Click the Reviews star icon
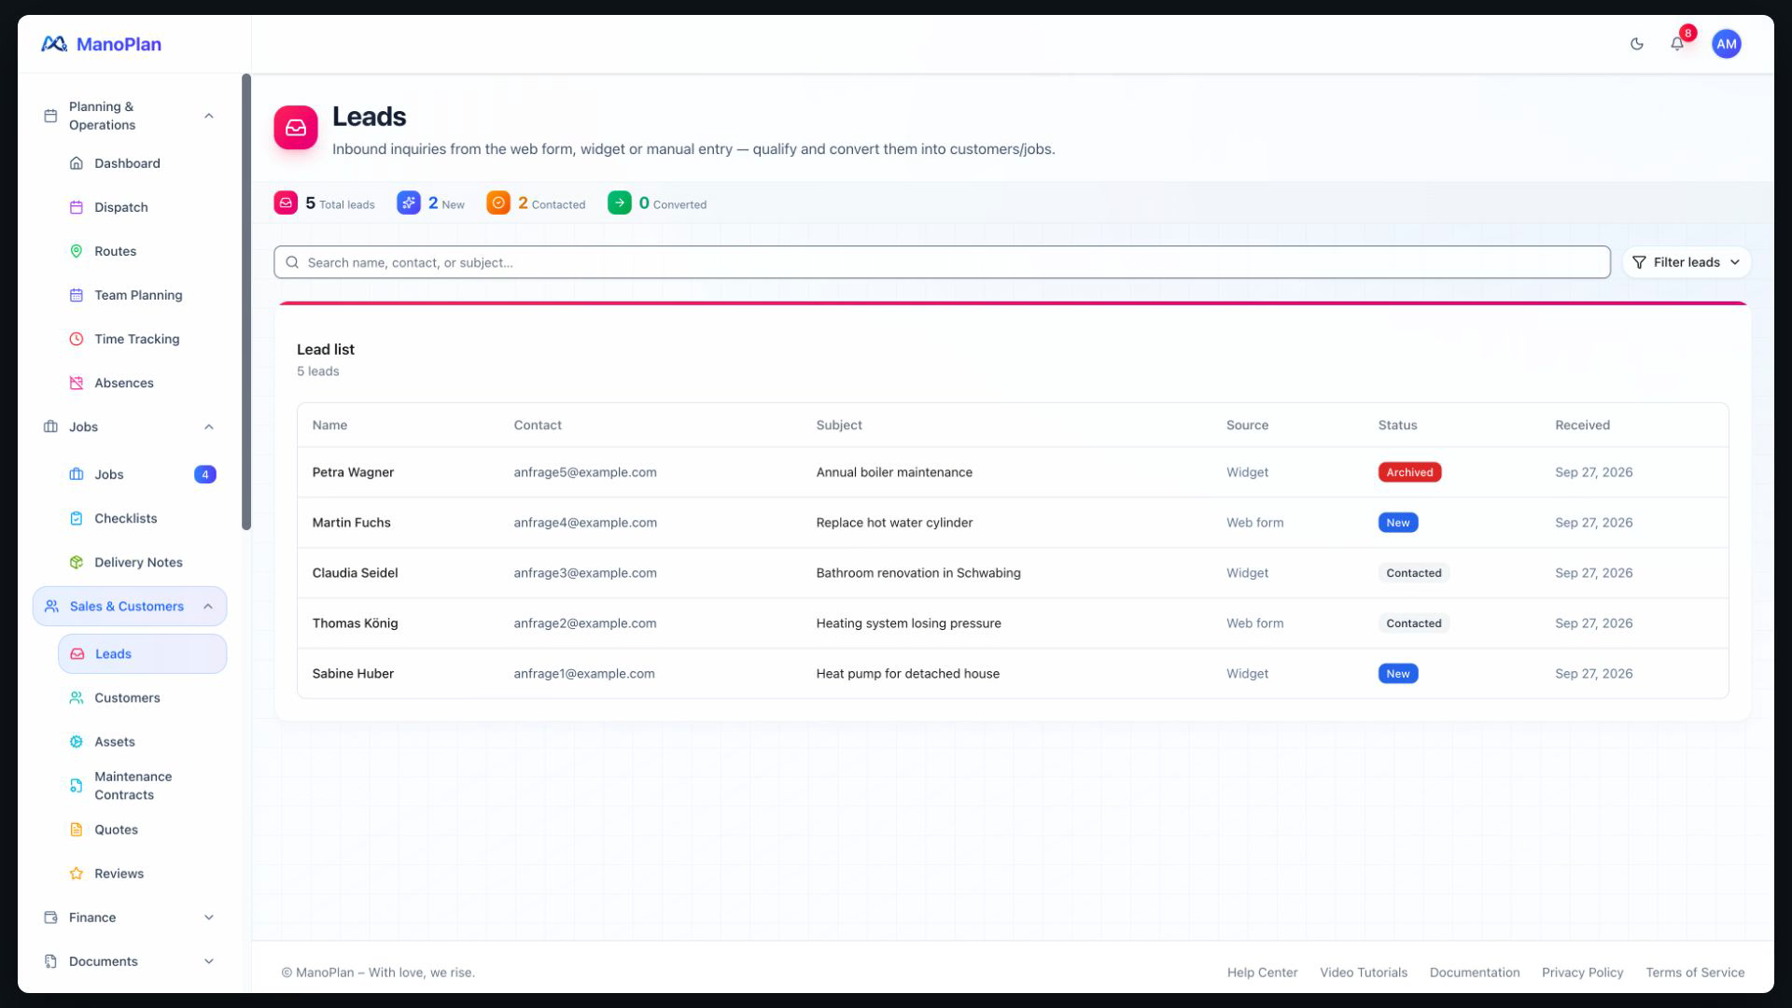This screenshot has width=1792, height=1008. point(77,874)
